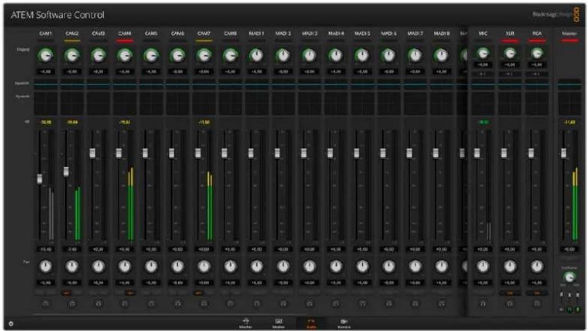Click the RCA channel pan knob
The height and width of the screenshot is (331, 588).
click(537, 266)
